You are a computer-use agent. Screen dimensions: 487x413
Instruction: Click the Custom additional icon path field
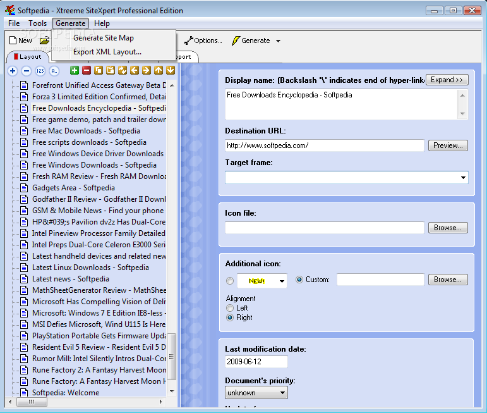(x=380, y=280)
